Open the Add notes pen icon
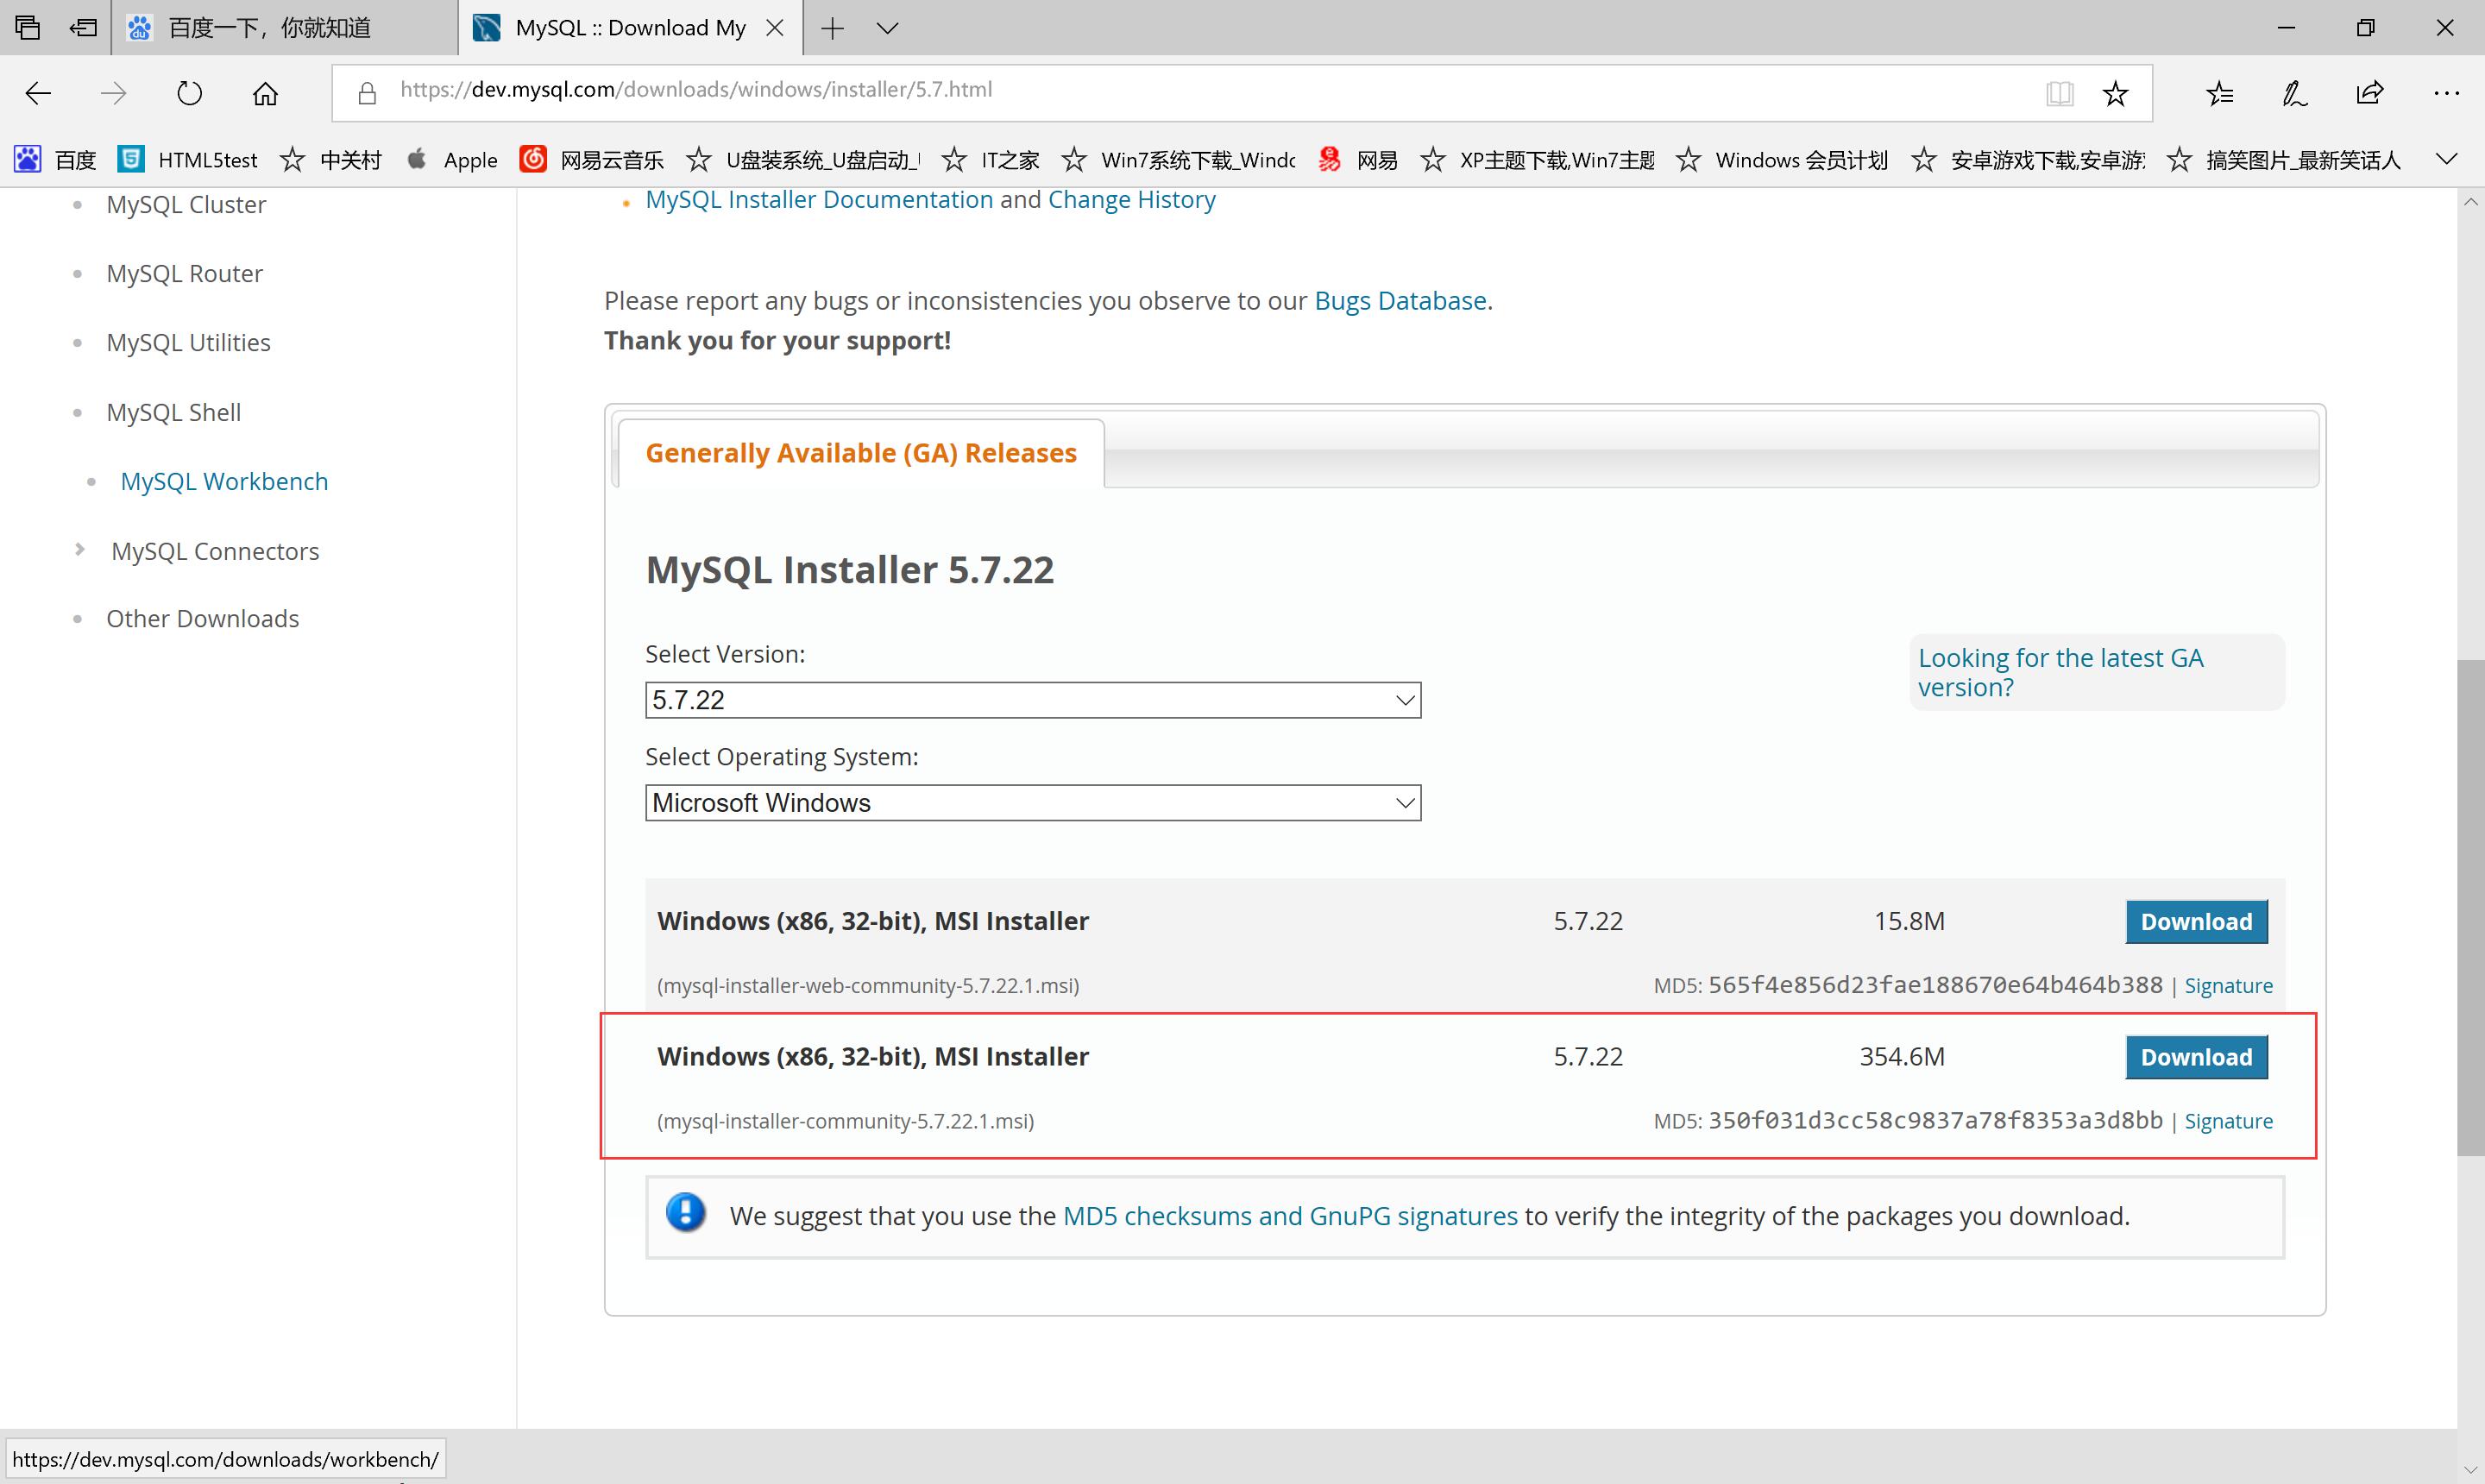 [x=2294, y=93]
